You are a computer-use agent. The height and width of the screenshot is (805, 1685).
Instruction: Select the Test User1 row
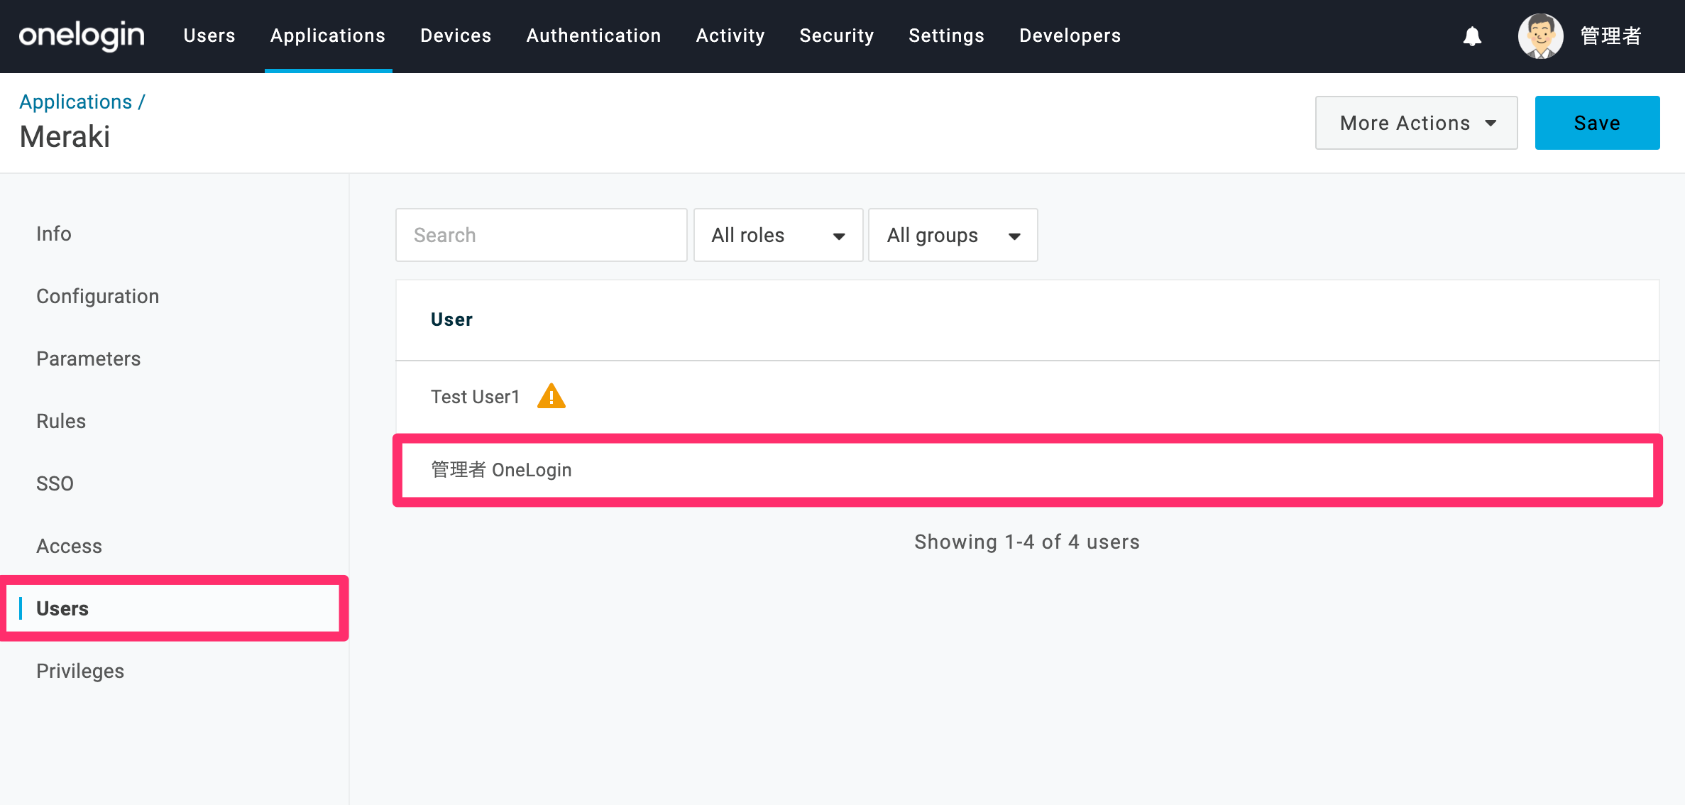(1028, 397)
